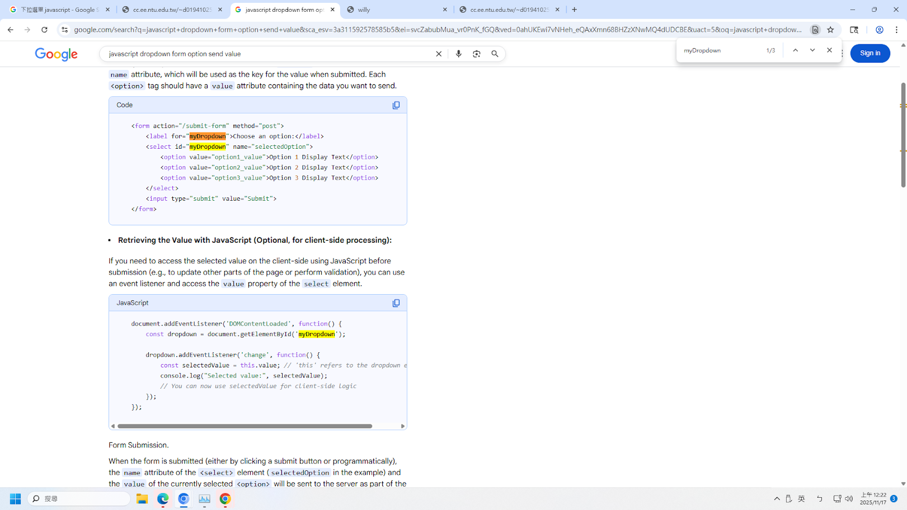The height and width of the screenshot is (510, 907).
Task: Click the magnifier search submit icon
Action: point(495,54)
